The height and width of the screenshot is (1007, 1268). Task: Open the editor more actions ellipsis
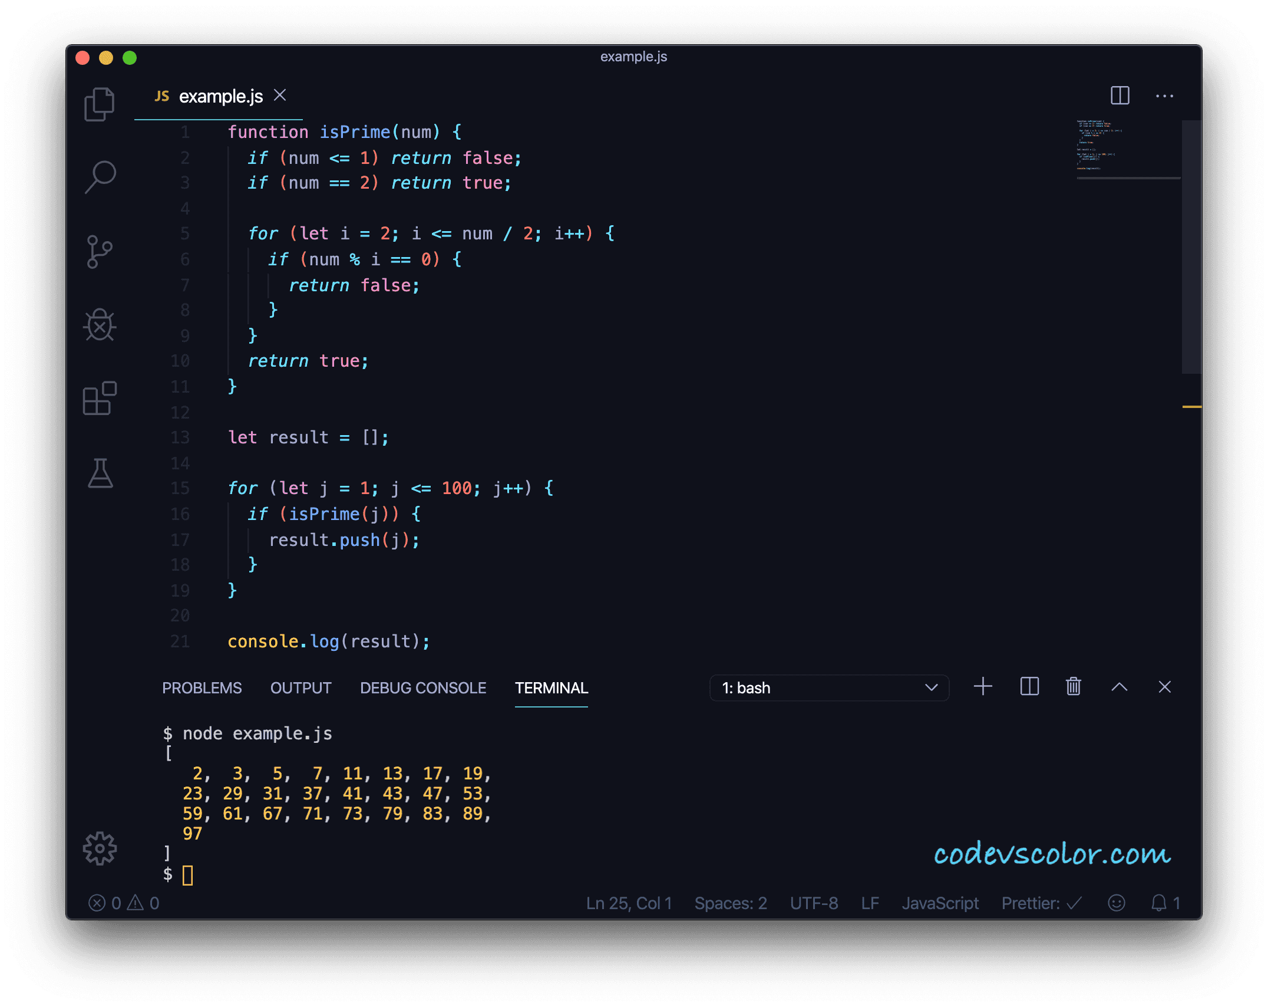(x=1164, y=96)
